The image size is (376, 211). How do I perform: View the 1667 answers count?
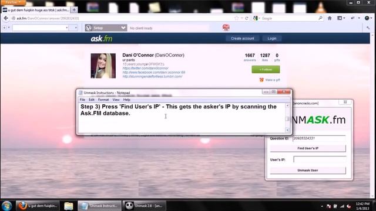[x=250, y=57]
